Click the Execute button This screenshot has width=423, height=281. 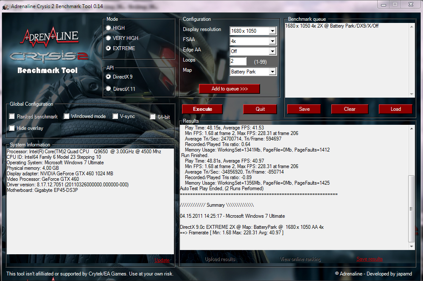click(202, 109)
